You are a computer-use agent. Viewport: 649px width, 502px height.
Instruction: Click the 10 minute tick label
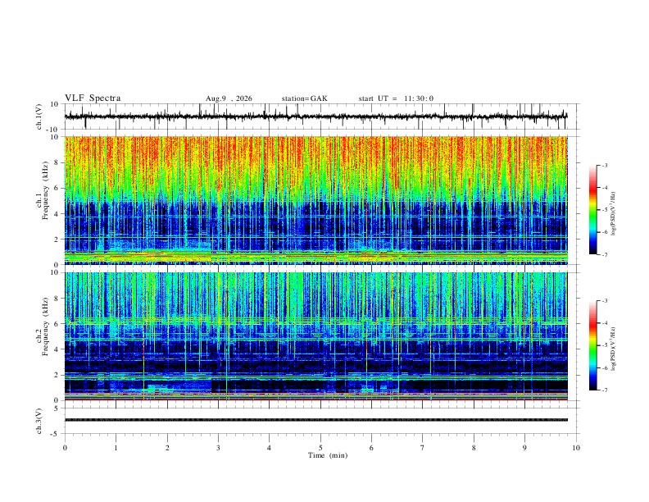point(576,448)
